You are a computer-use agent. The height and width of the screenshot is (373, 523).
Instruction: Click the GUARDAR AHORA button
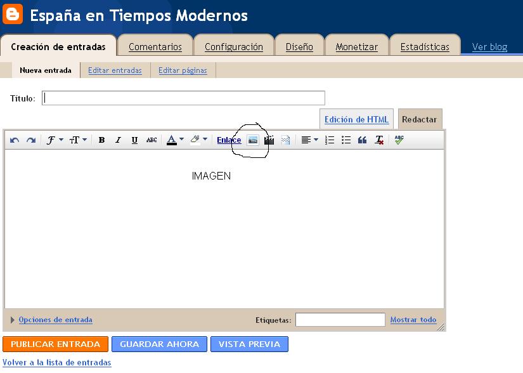[x=159, y=344]
